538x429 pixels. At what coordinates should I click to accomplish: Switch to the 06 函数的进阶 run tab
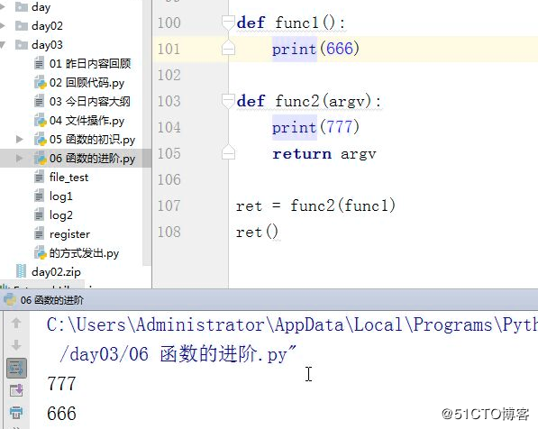click(43, 300)
